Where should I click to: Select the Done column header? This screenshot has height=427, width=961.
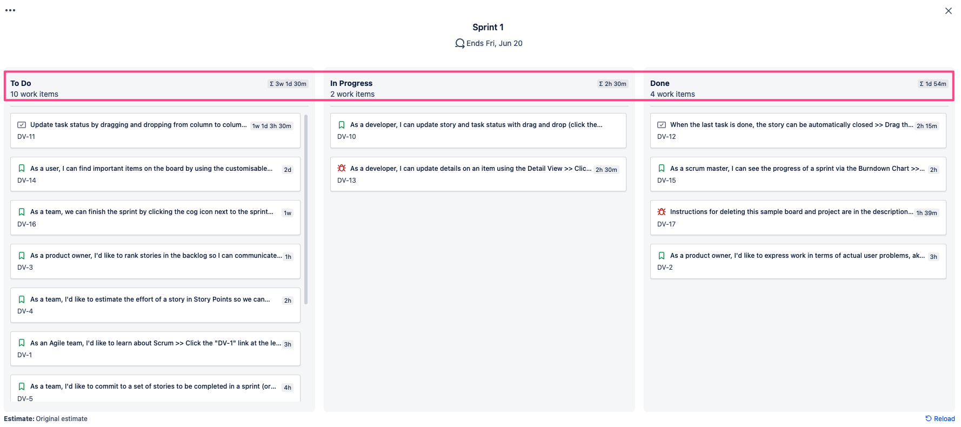click(x=660, y=83)
